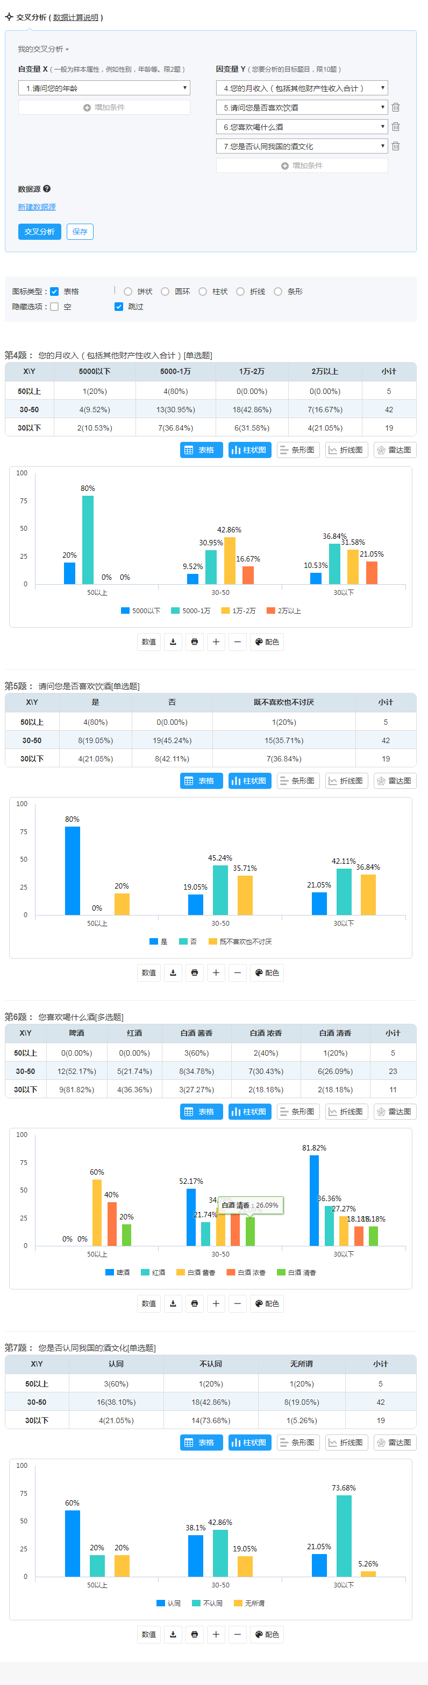Zoom in on the question 6 chart
Screen dimensions: 428x1685
click(x=216, y=1303)
